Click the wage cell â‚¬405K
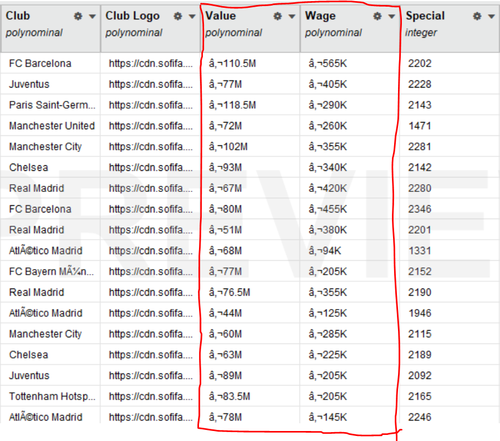This screenshot has height=441, width=500. (328, 84)
